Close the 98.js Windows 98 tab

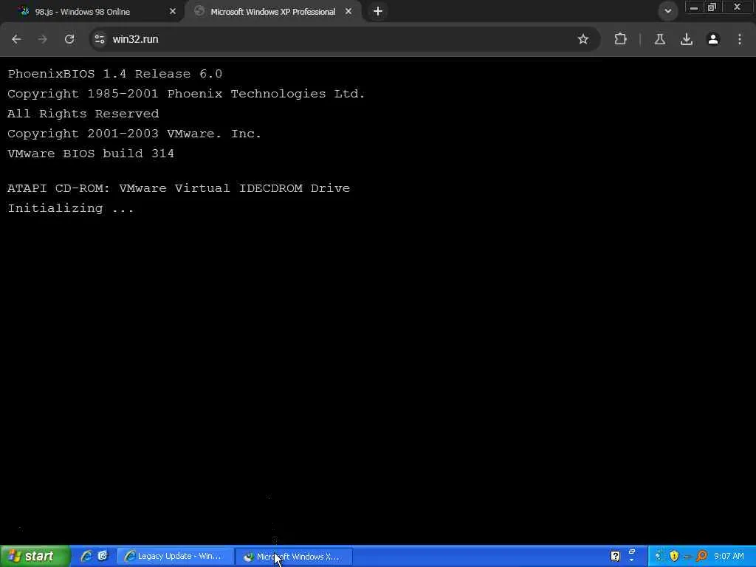(173, 11)
